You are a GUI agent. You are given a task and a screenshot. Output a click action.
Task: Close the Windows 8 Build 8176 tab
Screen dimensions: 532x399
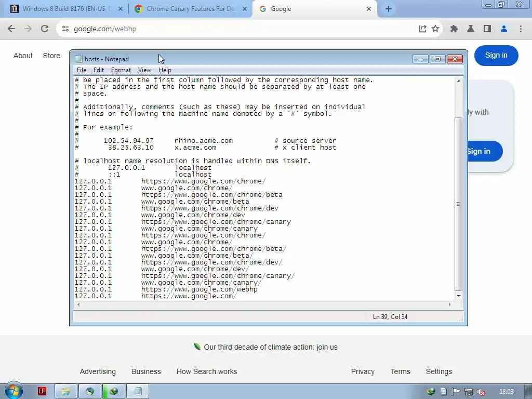tap(120, 9)
